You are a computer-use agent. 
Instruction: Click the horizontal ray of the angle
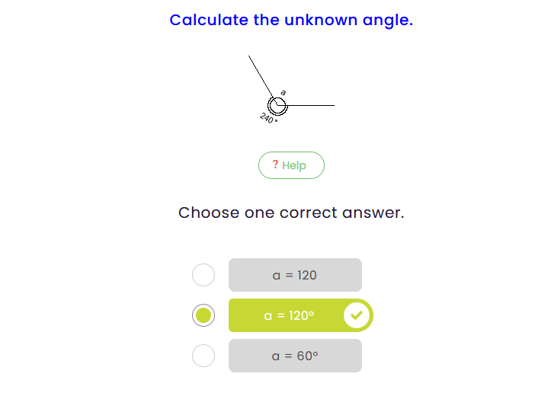[x=312, y=105]
